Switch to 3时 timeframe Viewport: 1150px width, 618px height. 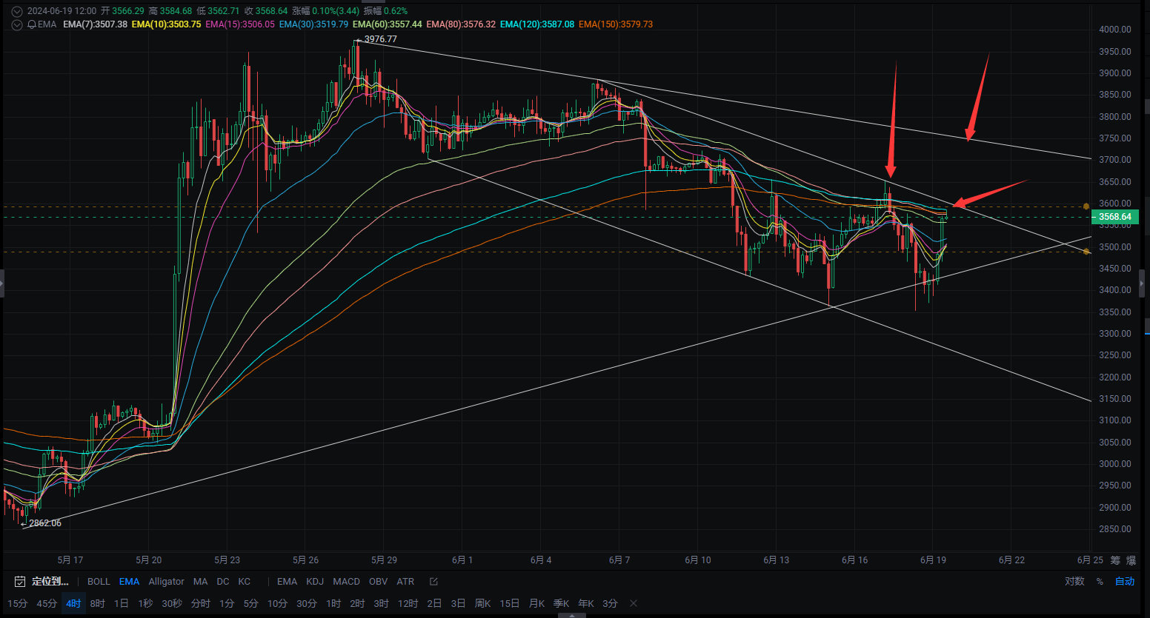tap(381, 603)
